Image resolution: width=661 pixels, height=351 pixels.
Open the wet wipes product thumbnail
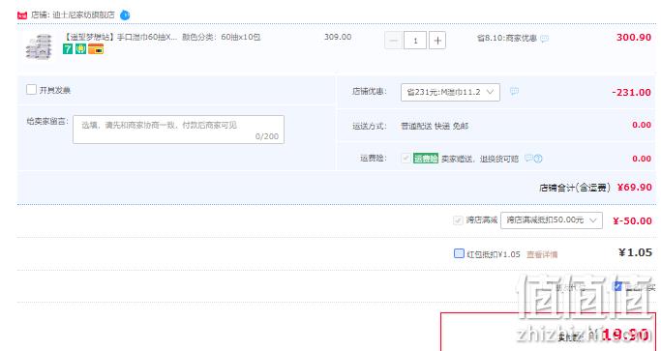coord(39,46)
